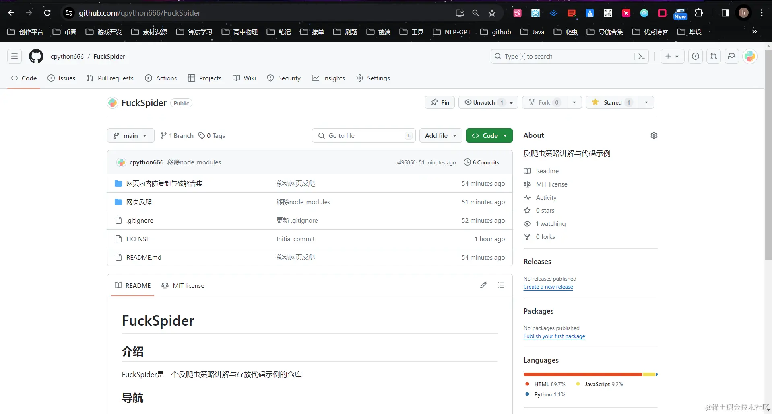Edit README with the pencil icon
772x414 pixels.
[x=483, y=285]
